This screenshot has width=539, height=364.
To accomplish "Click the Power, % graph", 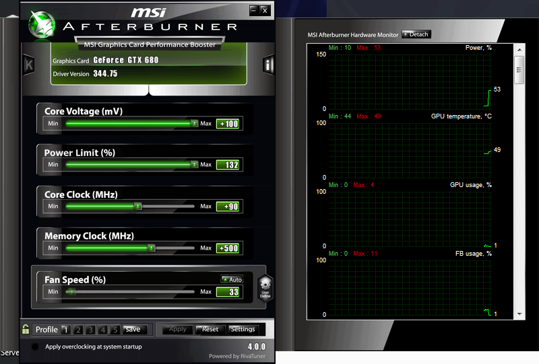I will click(410, 81).
